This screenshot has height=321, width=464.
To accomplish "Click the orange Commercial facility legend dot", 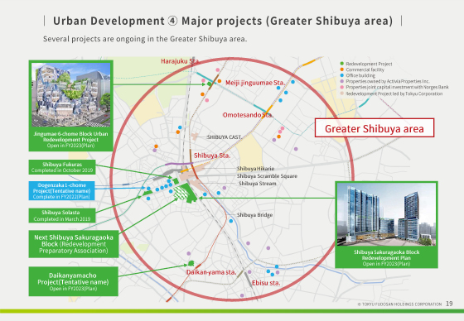I will coord(341,69).
